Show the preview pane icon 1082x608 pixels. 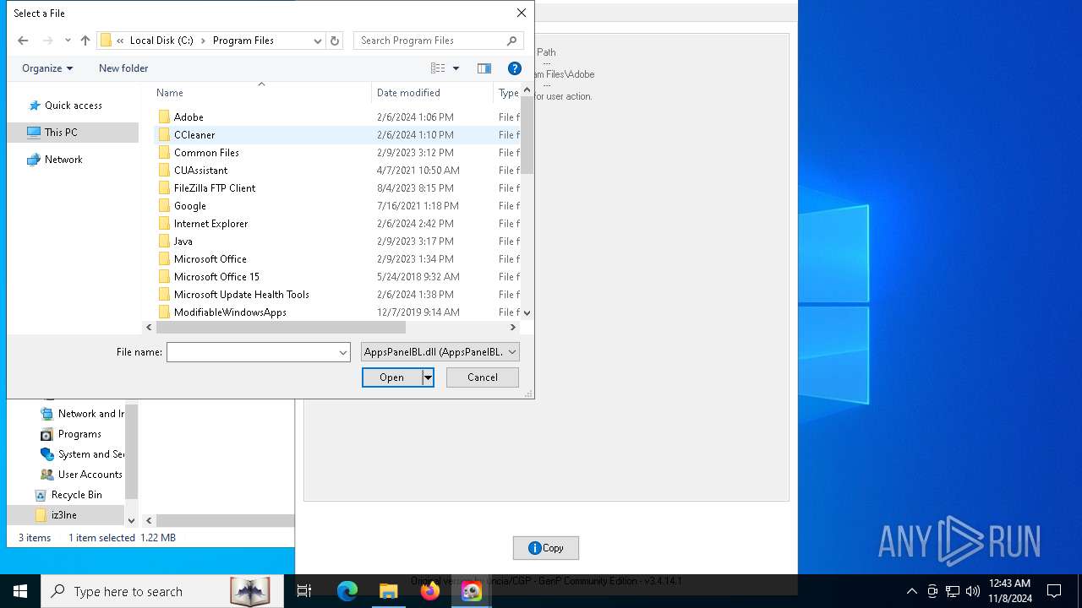[484, 68]
